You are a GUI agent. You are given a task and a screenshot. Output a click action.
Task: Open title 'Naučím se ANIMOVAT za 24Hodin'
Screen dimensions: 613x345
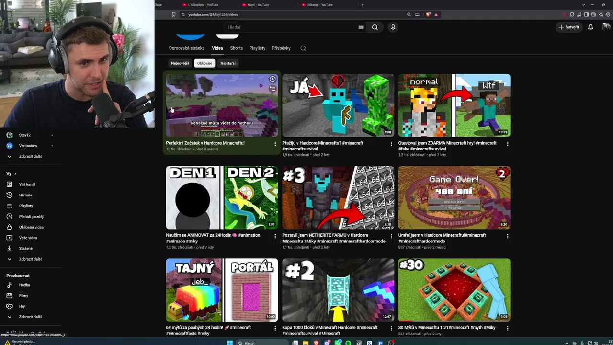(213, 238)
